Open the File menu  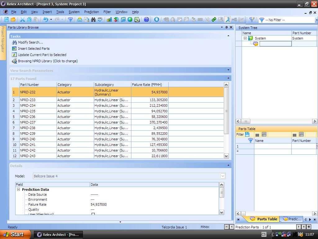[14, 12]
